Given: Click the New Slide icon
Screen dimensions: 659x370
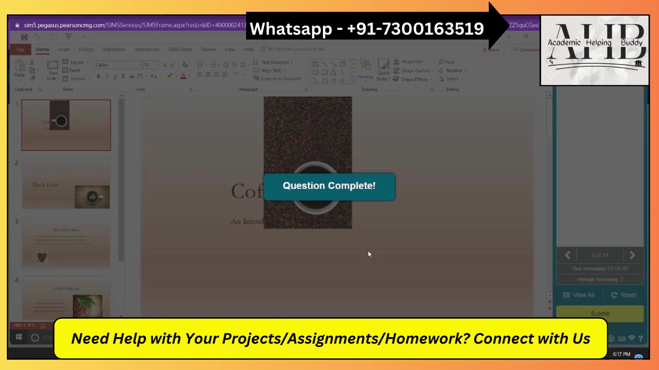Looking at the screenshot, I should (53, 65).
